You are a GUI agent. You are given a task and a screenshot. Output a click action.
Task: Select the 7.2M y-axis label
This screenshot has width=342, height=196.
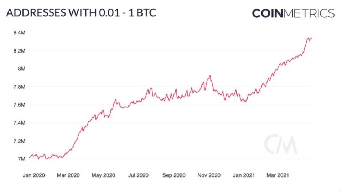coord(19,141)
